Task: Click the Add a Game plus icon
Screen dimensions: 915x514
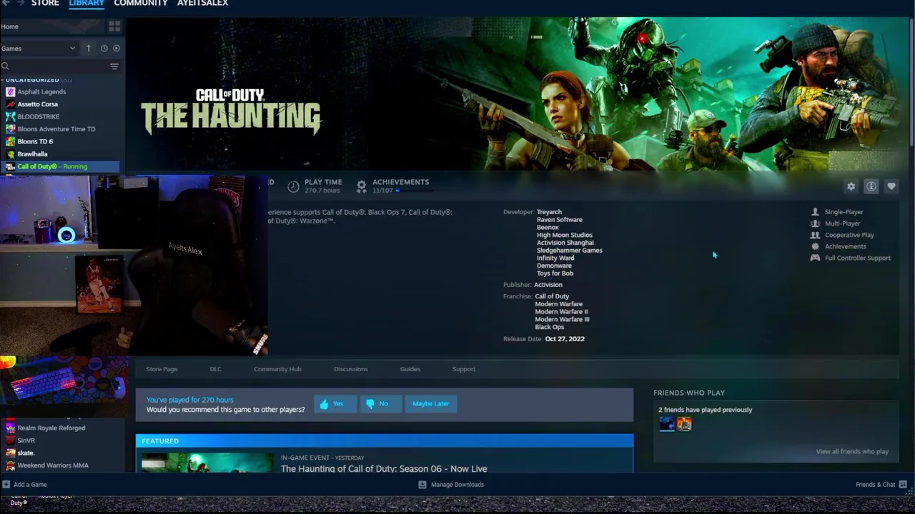Action: click(x=6, y=485)
